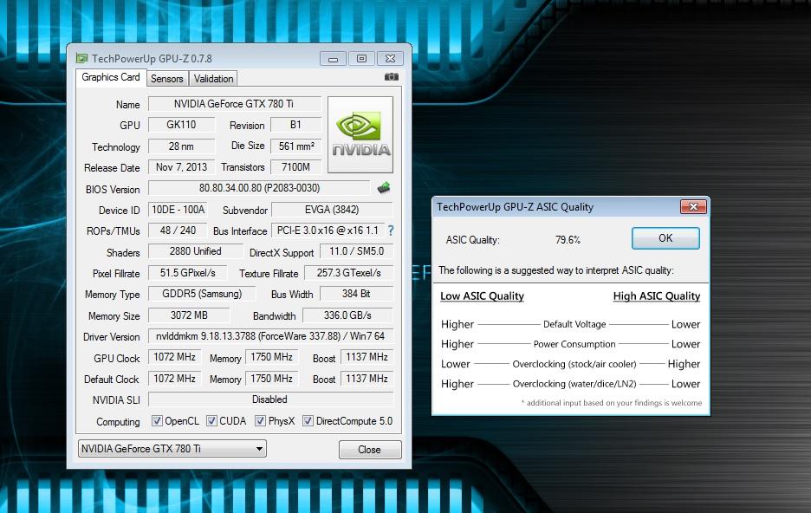Click the GPU Clock field 1072 MHz

pyautogui.click(x=175, y=357)
